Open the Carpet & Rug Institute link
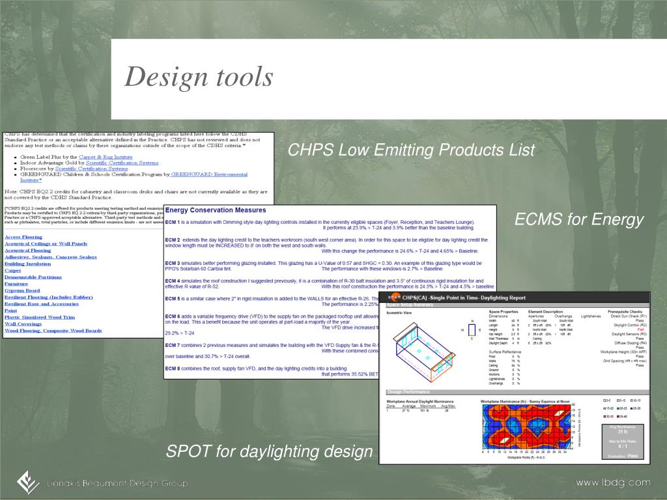The width and height of the screenshot is (667, 500). (106, 157)
